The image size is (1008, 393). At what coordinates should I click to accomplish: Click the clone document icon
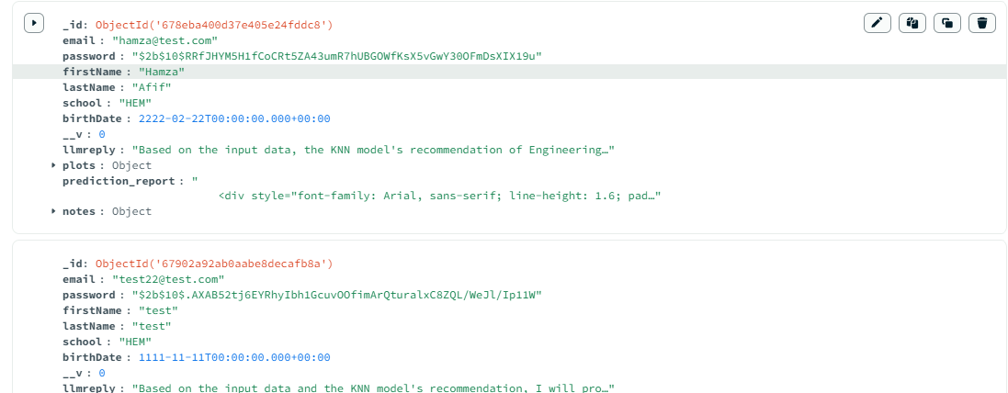pyautogui.click(x=947, y=23)
